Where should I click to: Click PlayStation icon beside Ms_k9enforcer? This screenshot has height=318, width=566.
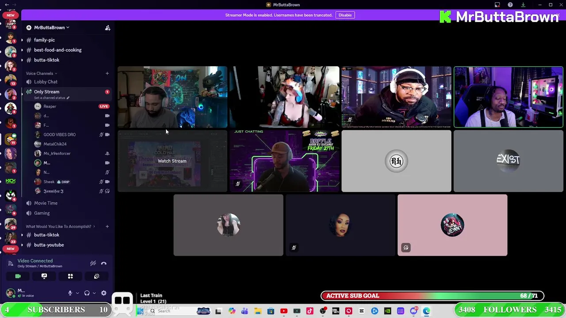(x=107, y=154)
